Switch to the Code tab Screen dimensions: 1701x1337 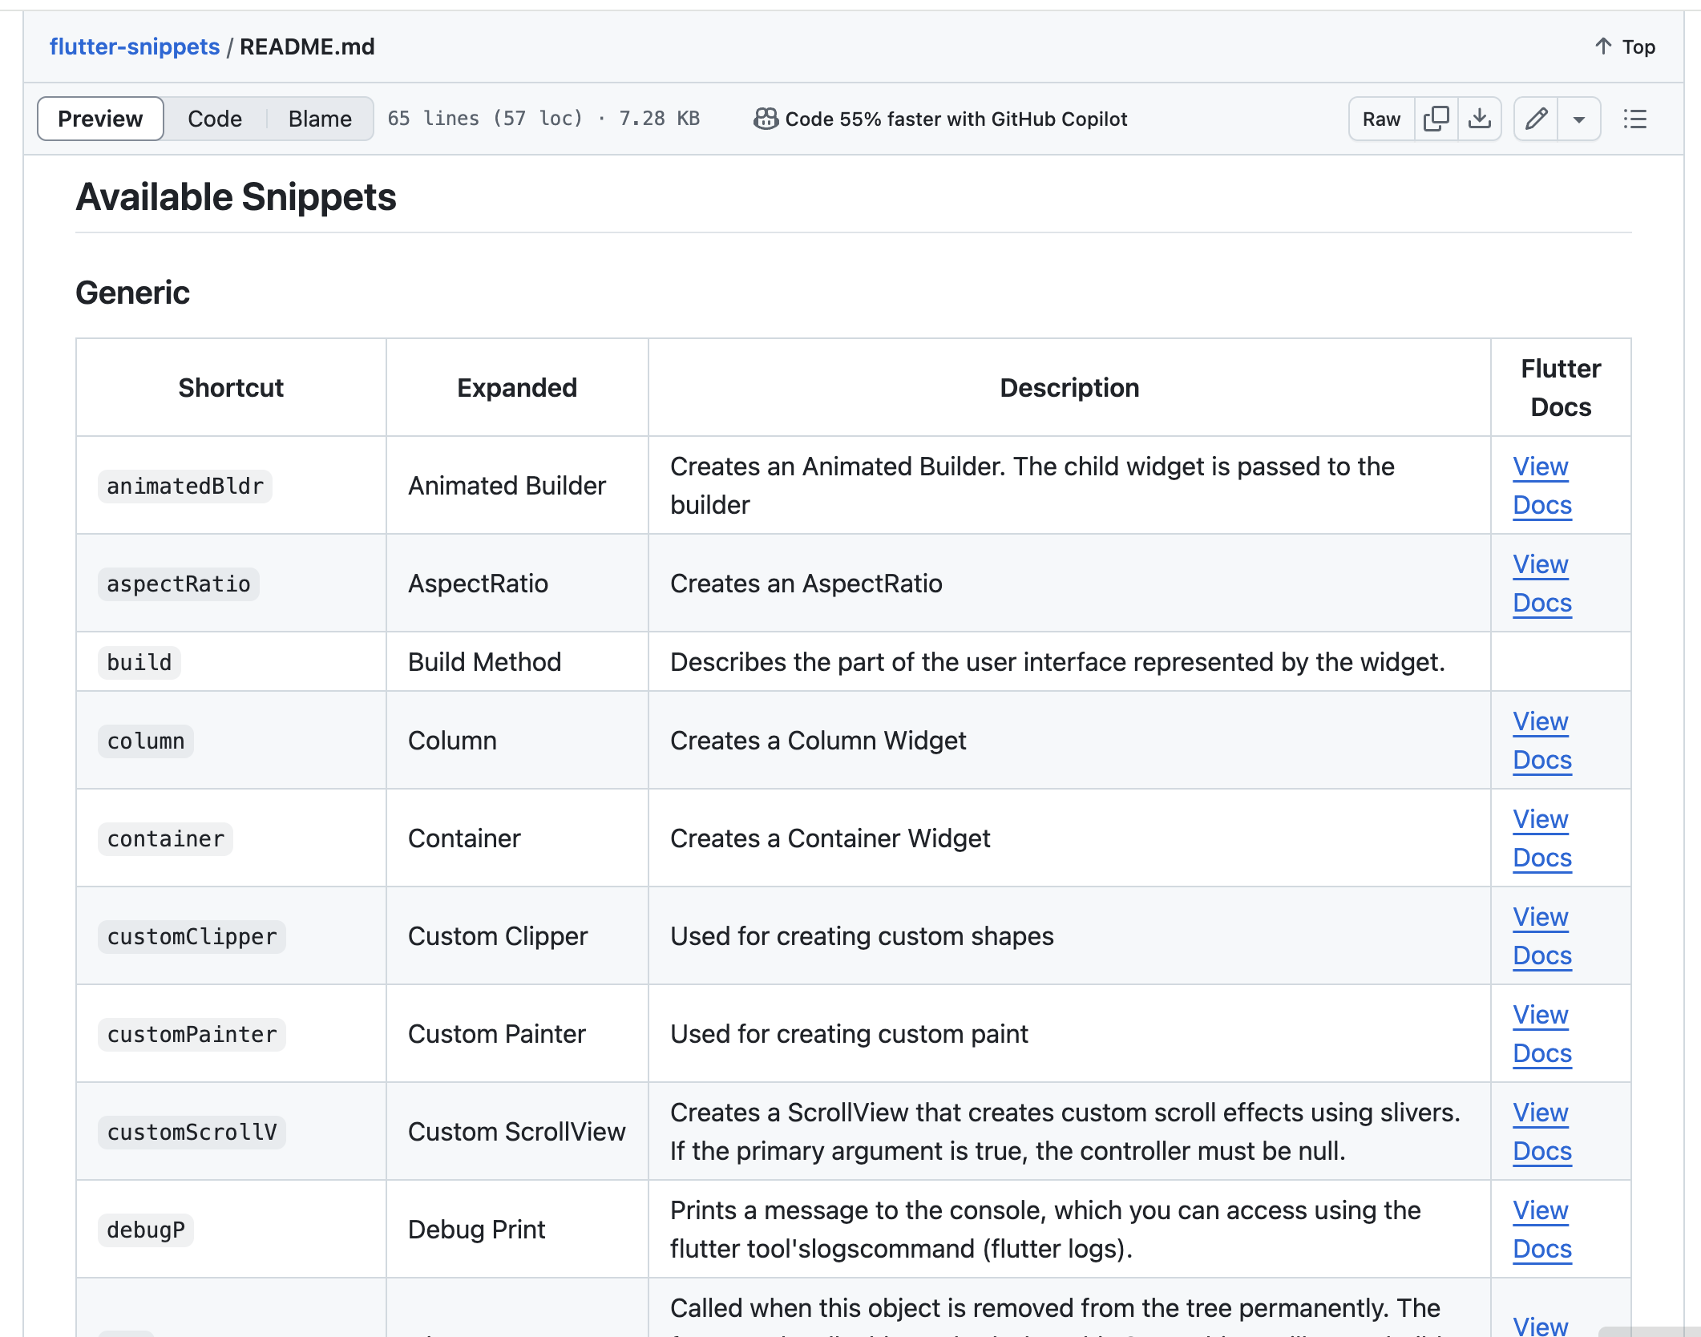pyautogui.click(x=214, y=119)
